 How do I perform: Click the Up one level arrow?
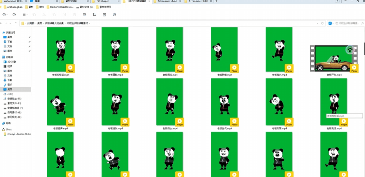click(16, 23)
